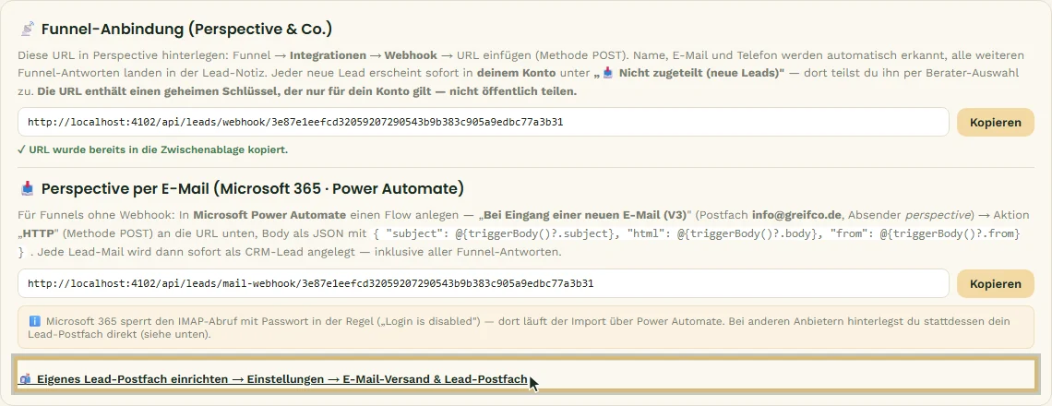Click the leads/mail-webhook URL field

click(483, 284)
